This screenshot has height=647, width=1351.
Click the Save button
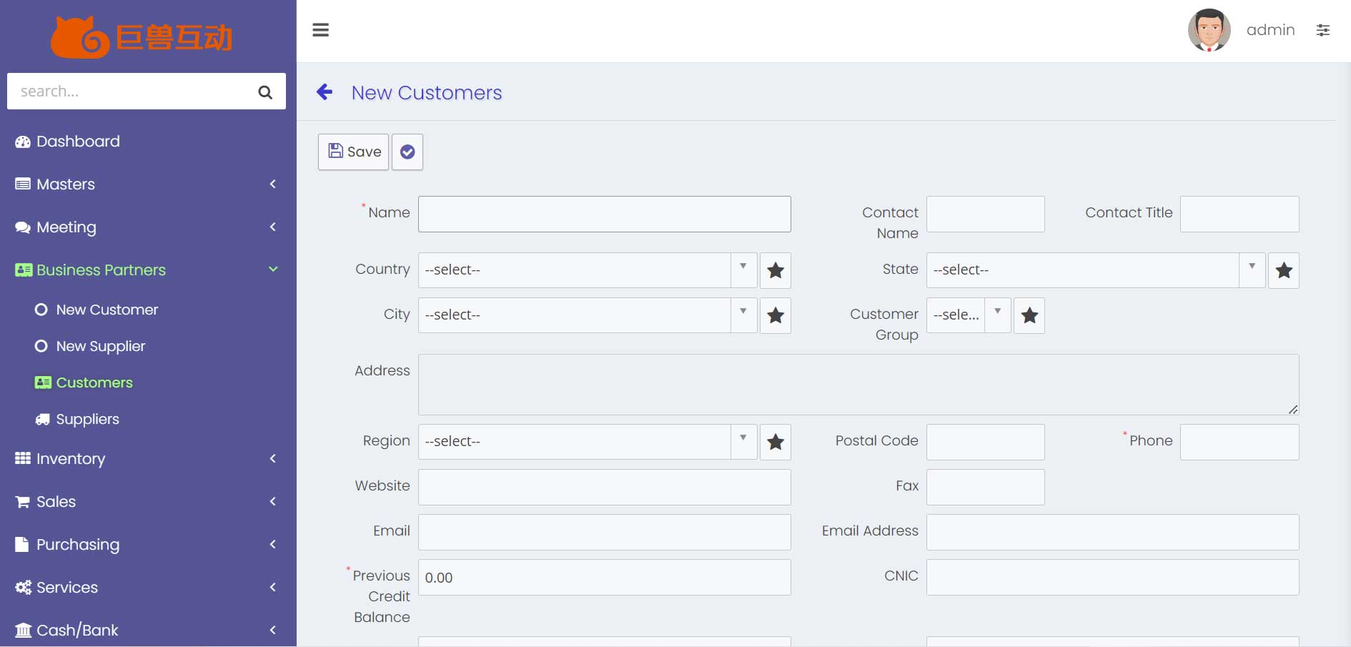354,152
